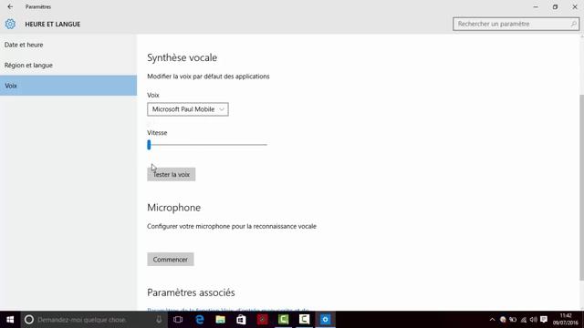Click the Cortana microphone icon
584x328 pixels.
coord(159,320)
